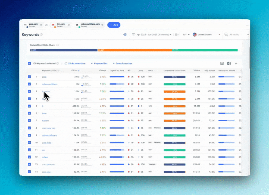This screenshot has width=269, height=195.
Task: Uncheck the checkbox for row 10 zara kids
Action: [x=29, y=143]
